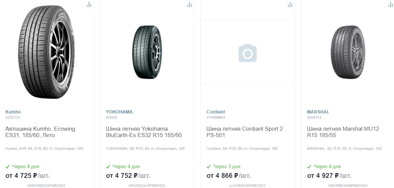Click the MARSHAL brand link
This screenshot has width=394, height=188.
pyautogui.click(x=318, y=112)
